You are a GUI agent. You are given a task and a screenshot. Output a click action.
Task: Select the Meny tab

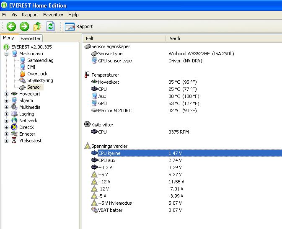[9, 38]
